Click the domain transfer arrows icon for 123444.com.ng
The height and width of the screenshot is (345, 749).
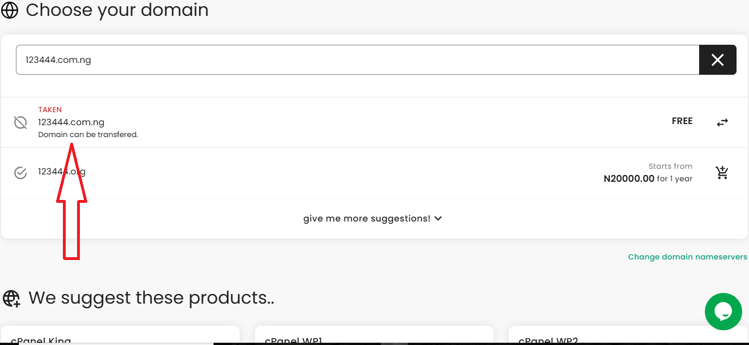pos(722,122)
